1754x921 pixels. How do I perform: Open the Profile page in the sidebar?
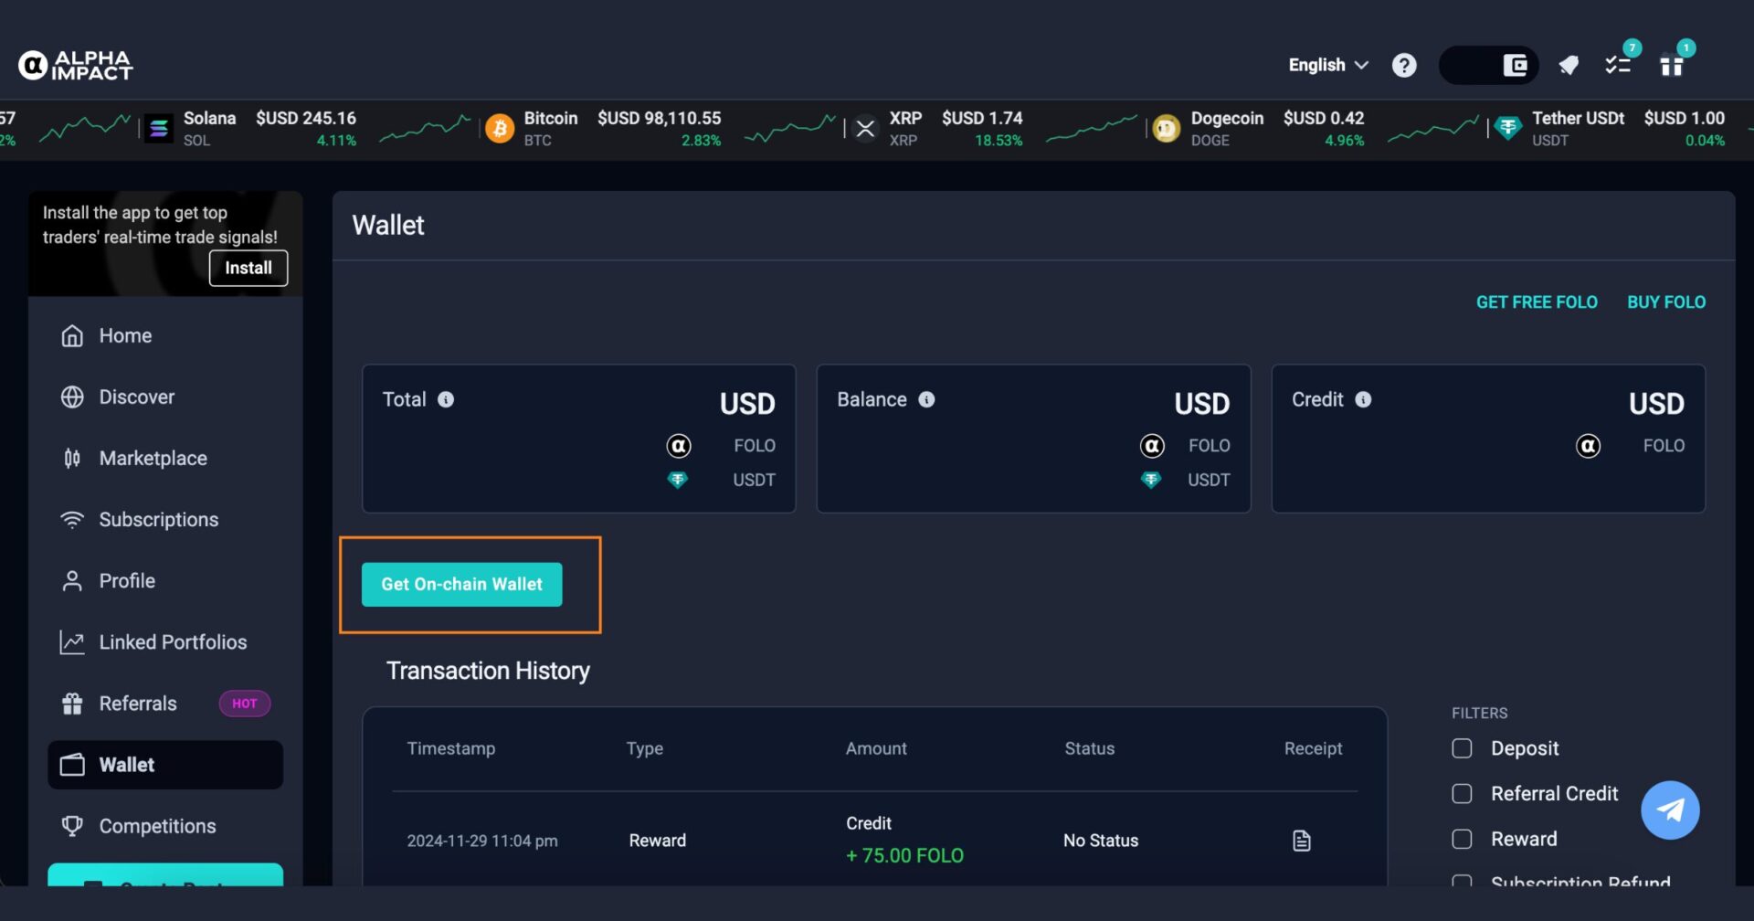(x=165, y=581)
